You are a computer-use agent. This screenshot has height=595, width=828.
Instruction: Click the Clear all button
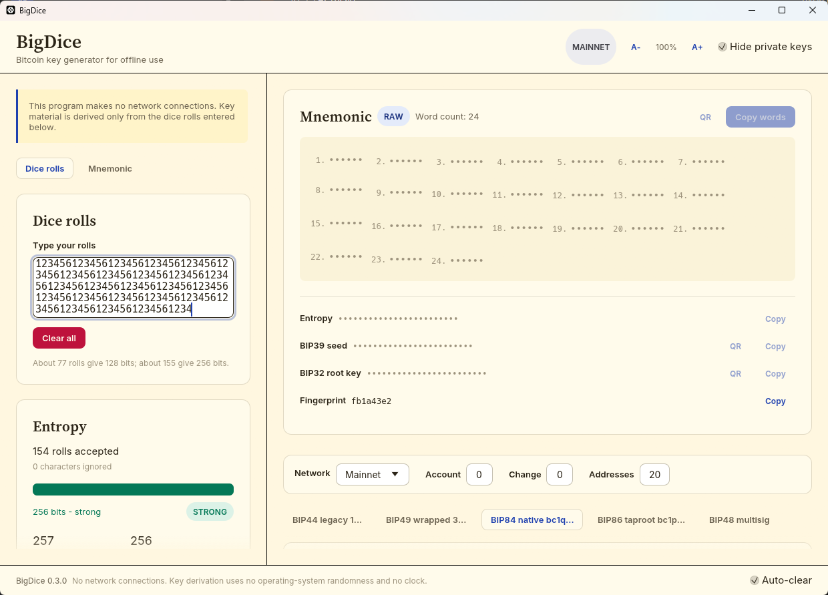[59, 338]
